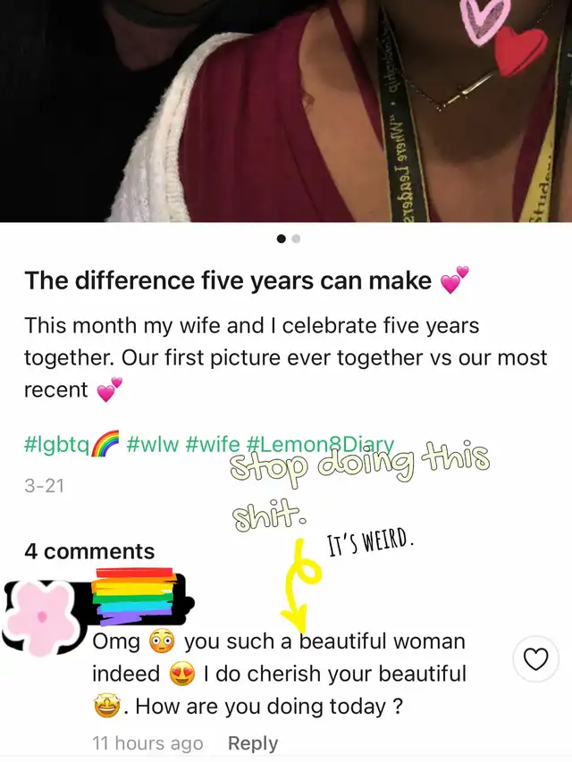Screen dimensions: 572x762
Task: Tap the double pink hearts emoji beside the title
Action: click(x=454, y=280)
